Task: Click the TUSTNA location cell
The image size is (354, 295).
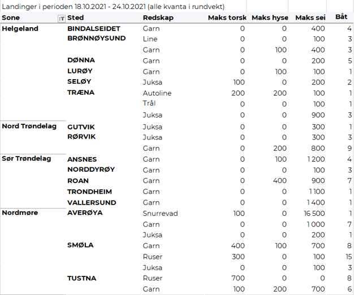Action: point(82,278)
